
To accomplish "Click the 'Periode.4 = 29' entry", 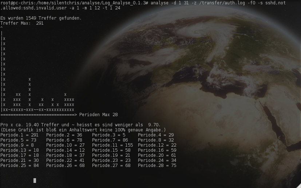I will pyautogui.click(x=156, y=135).
